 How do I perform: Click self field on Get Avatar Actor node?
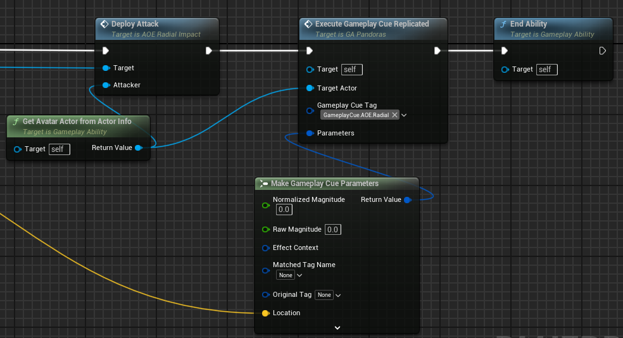(60, 149)
